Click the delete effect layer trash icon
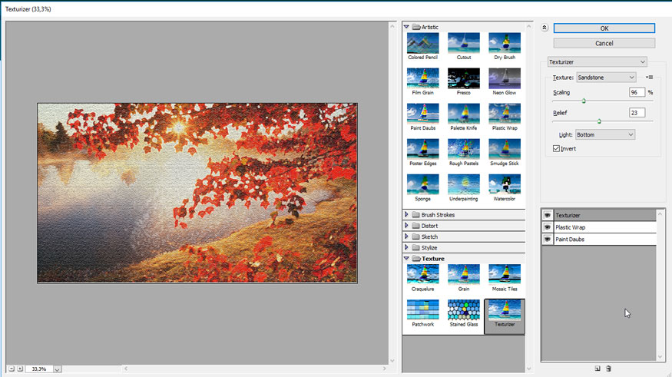672x377 pixels. 608,369
